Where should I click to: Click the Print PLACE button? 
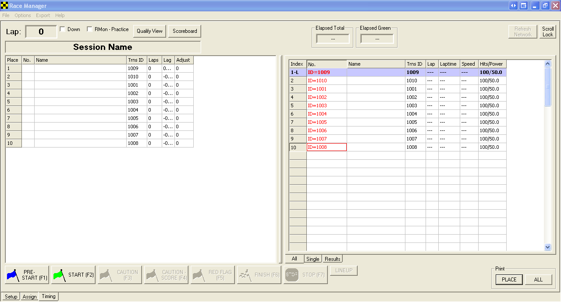[509, 280]
